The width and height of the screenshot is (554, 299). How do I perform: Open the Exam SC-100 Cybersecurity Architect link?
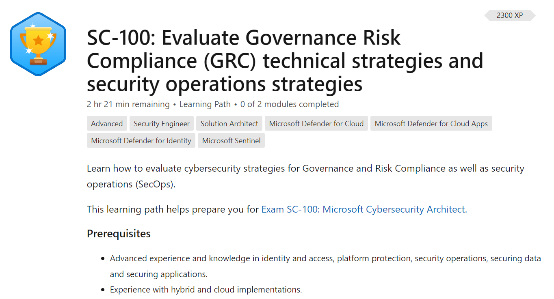[x=363, y=209]
